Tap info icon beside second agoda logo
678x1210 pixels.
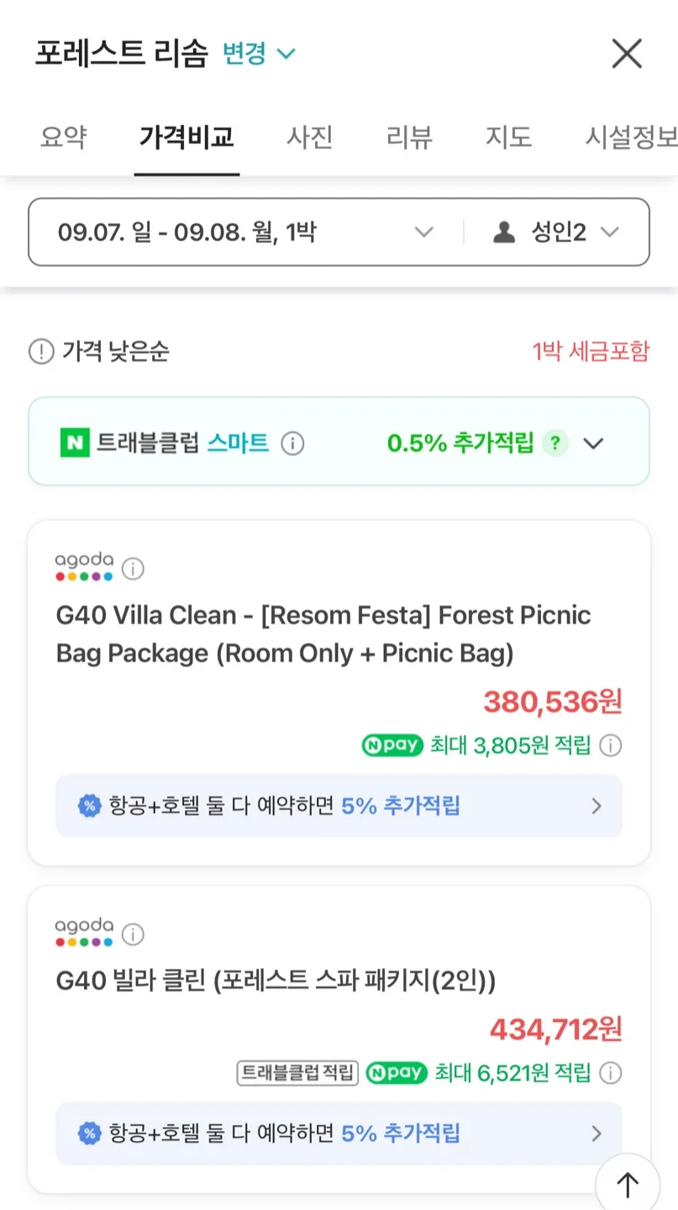(133, 934)
